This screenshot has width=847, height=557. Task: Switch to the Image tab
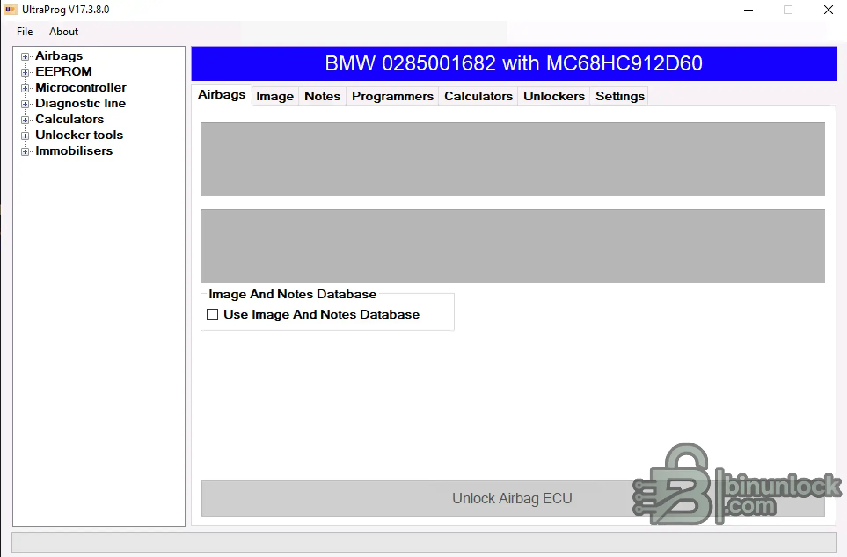click(x=275, y=96)
